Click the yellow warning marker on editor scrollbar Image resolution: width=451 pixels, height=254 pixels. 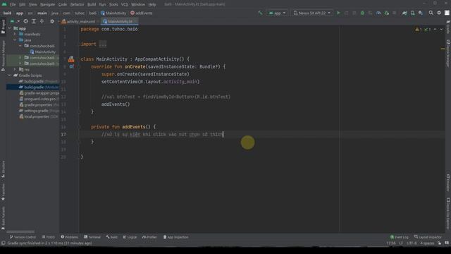(x=443, y=49)
